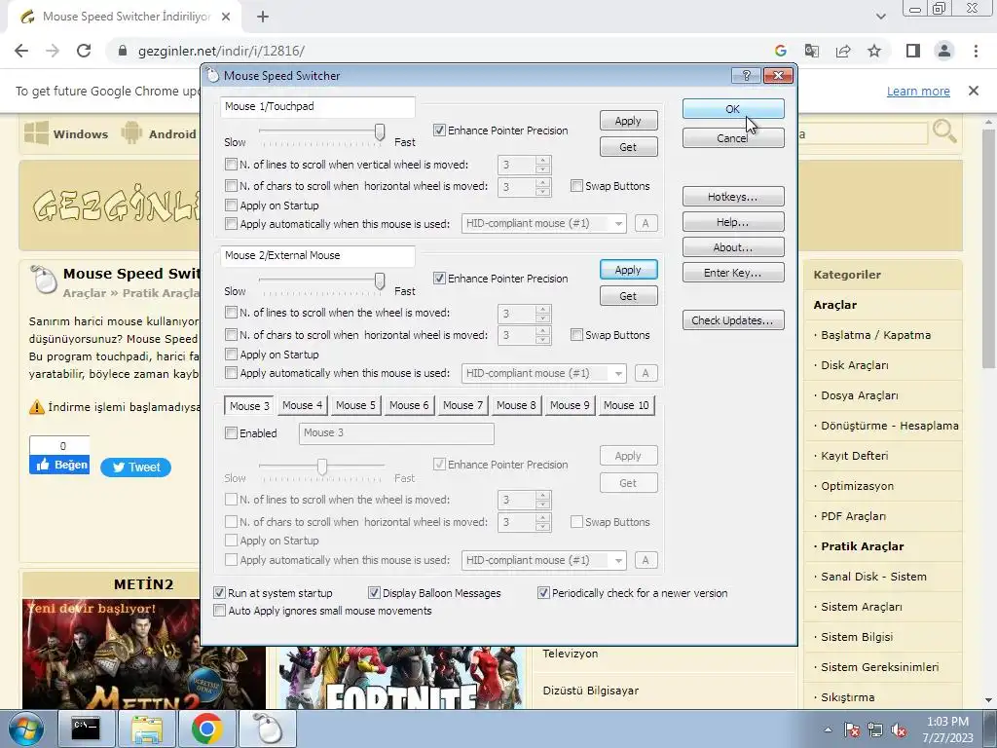
Task: Check Auto Apply ignores small mouse movements
Action: [219, 611]
